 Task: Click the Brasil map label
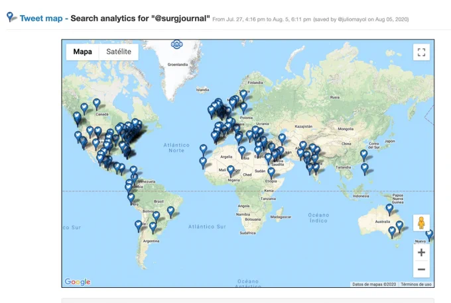click(x=159, y=201)
